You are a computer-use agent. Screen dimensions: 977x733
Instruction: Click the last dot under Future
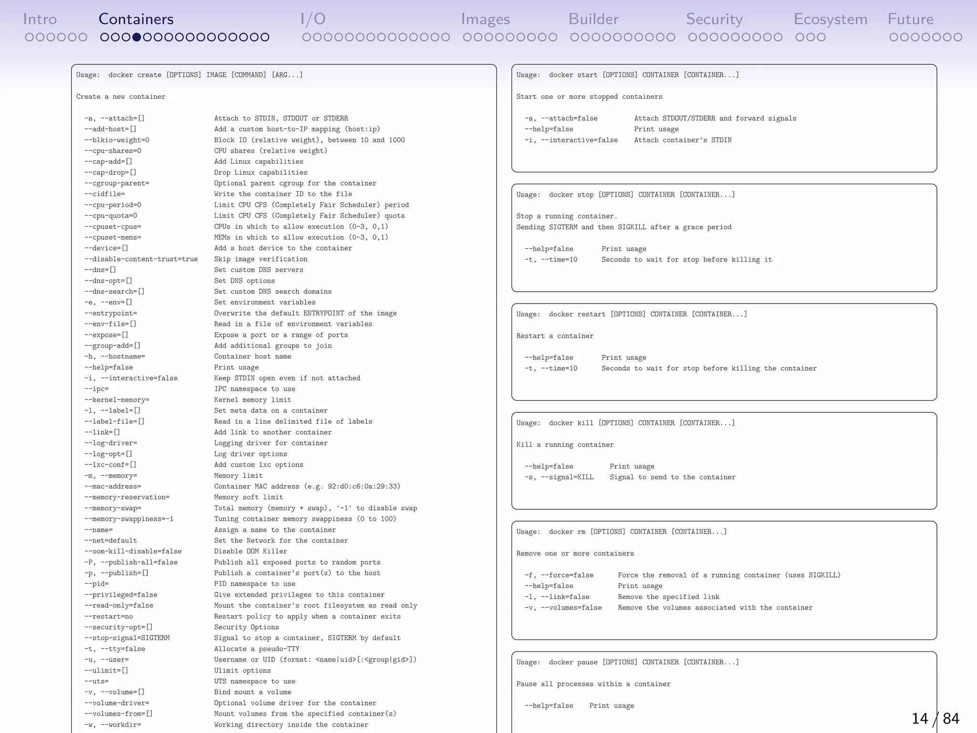[958, 37]
